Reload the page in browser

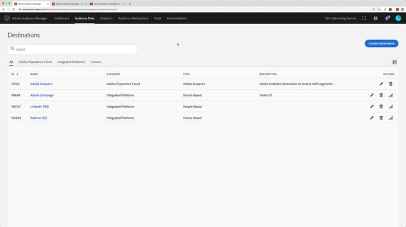pos(14,10)
